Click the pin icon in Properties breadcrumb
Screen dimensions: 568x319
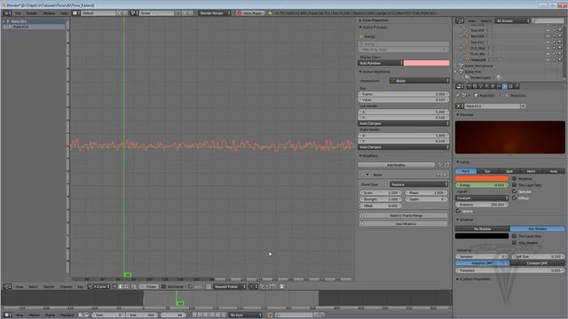458,96
